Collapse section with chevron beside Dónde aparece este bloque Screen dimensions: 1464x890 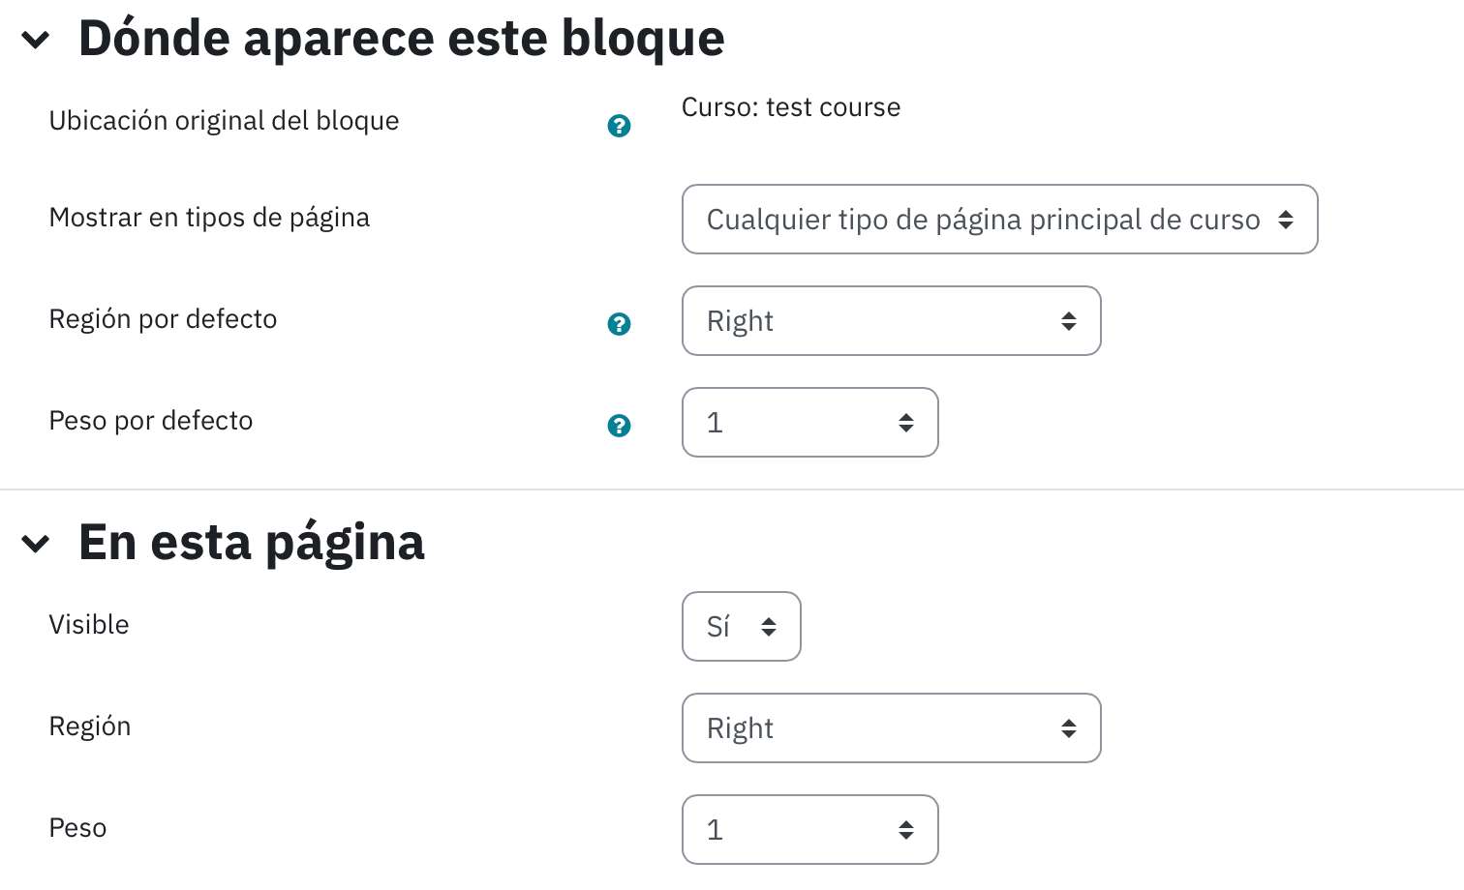point(36,40)
